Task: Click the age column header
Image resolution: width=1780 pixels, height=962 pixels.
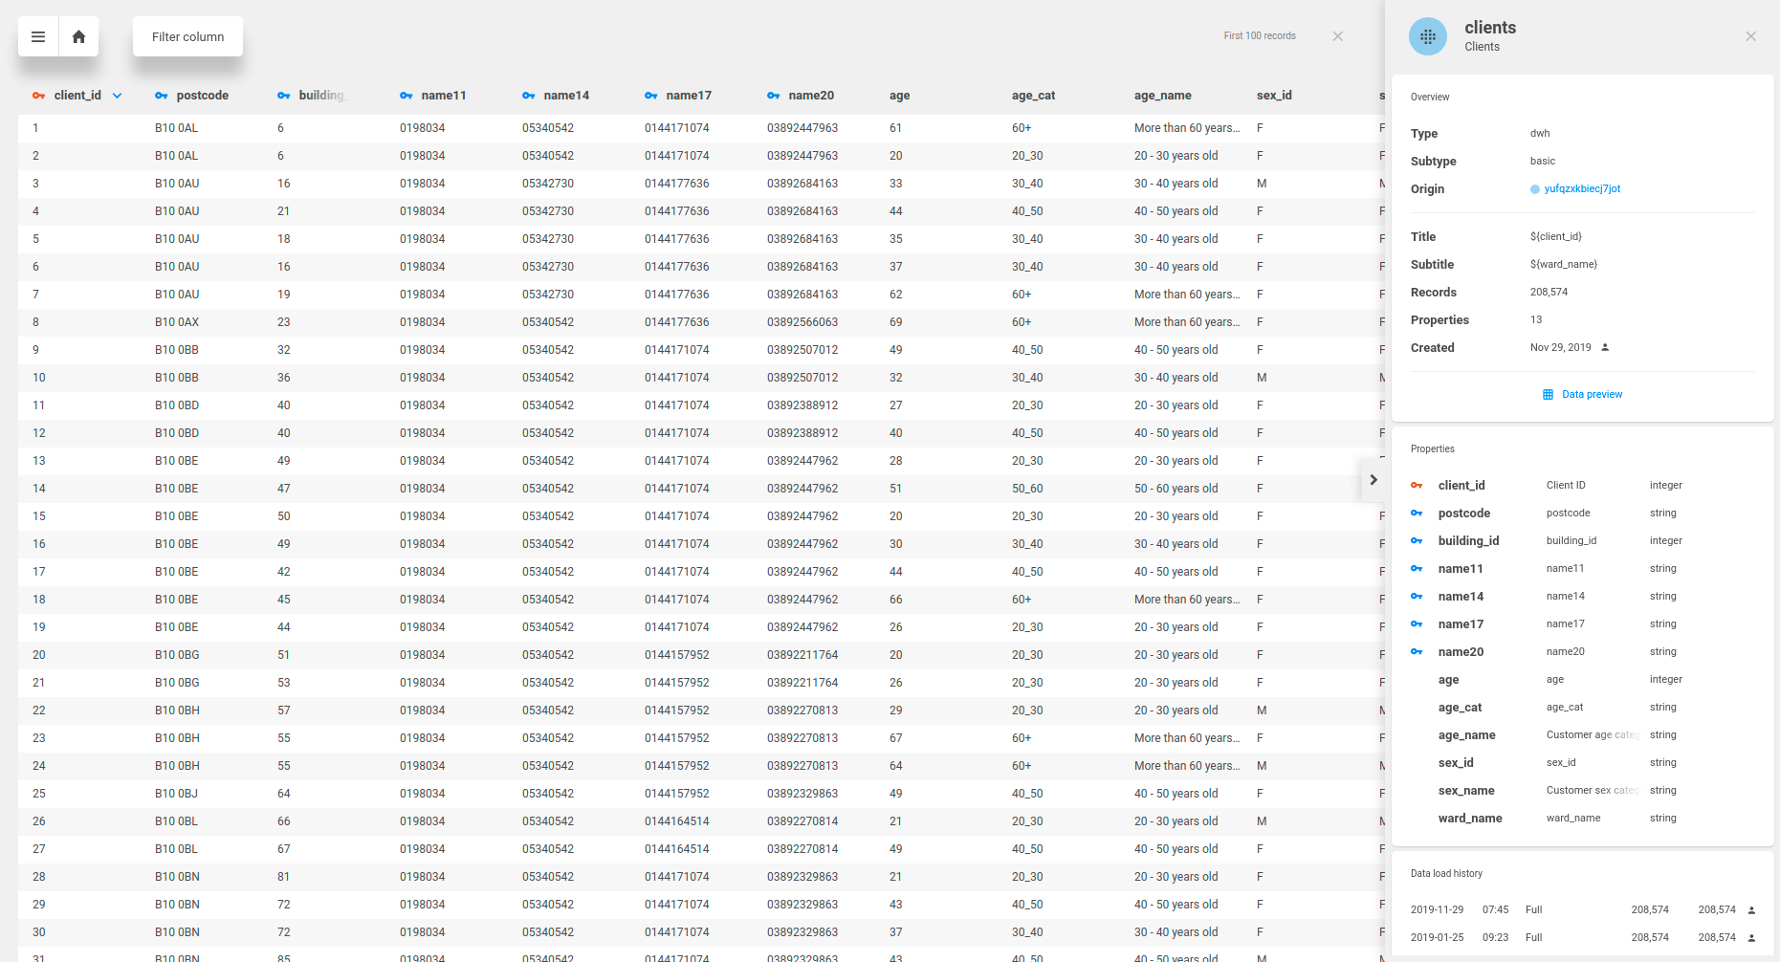Action: coord(899,96)
